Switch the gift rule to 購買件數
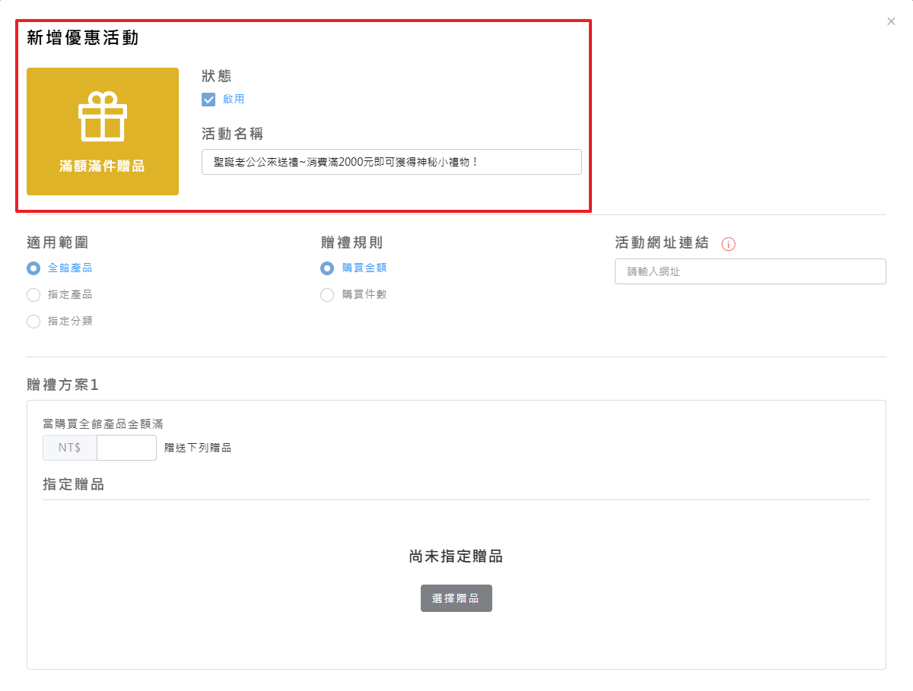The image size is (913, 691). pos(327,295)
